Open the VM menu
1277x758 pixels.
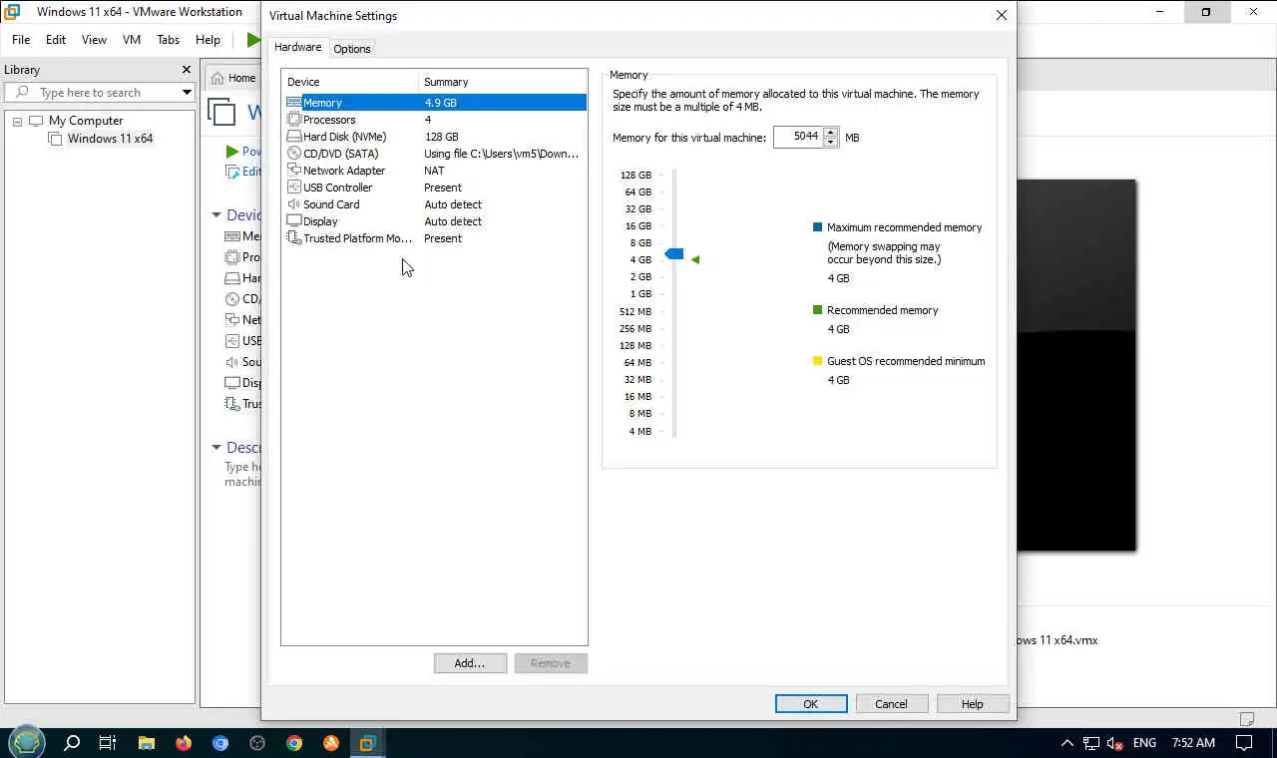click(x=132, y=40)
